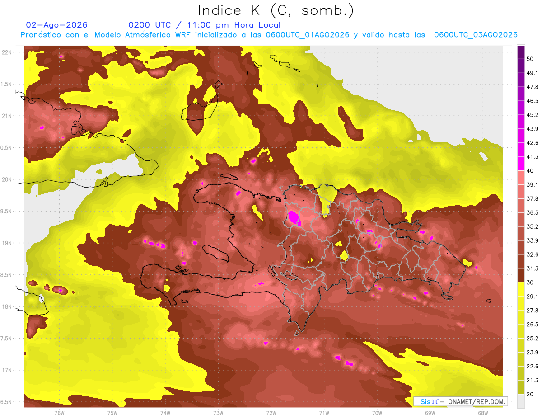The image size is (542, 419).
Task: Click the "21N" latitude label
Action: point(8,116)
